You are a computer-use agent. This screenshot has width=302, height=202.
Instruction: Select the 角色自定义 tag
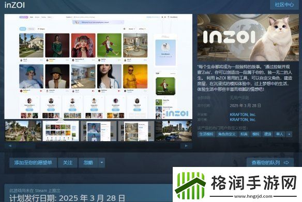tap(227, 134)
